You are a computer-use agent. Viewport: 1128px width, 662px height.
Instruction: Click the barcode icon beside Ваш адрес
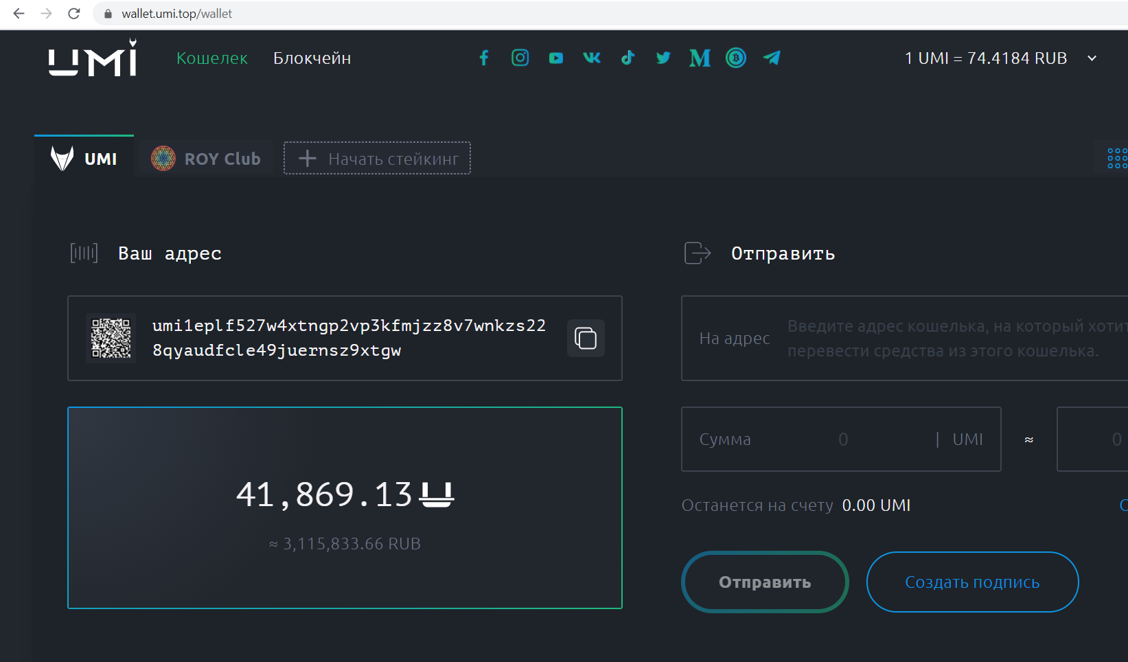tap(84, 253)
